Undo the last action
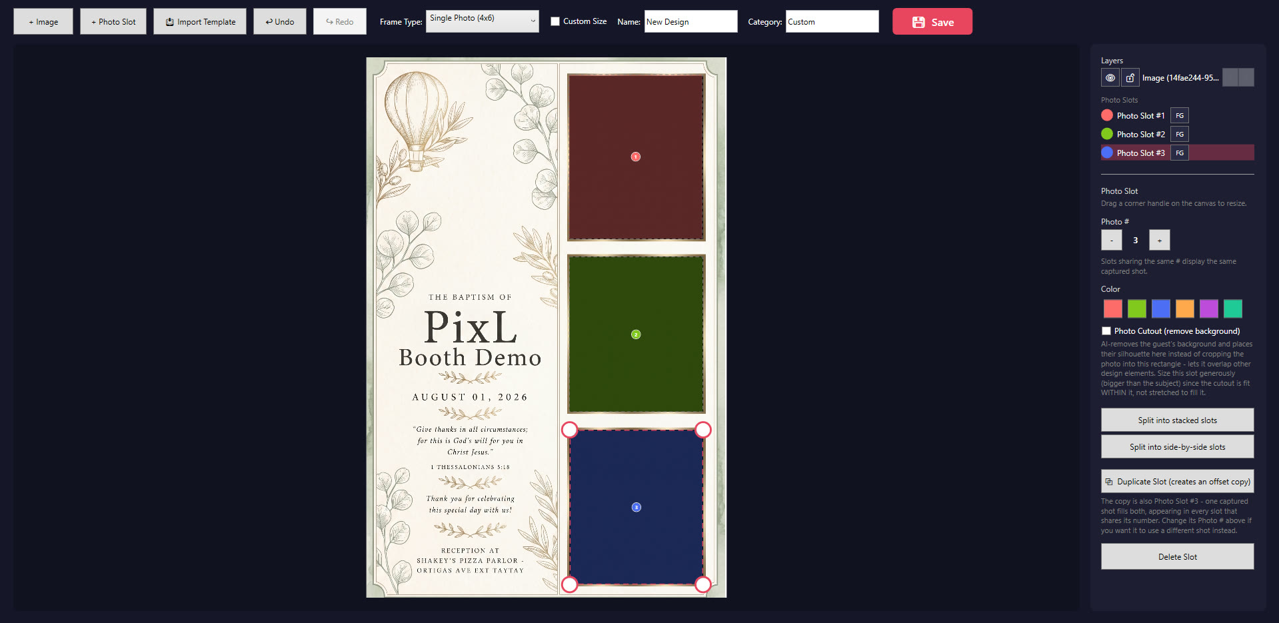This screenshot has height=623, width=1279. 280,21
